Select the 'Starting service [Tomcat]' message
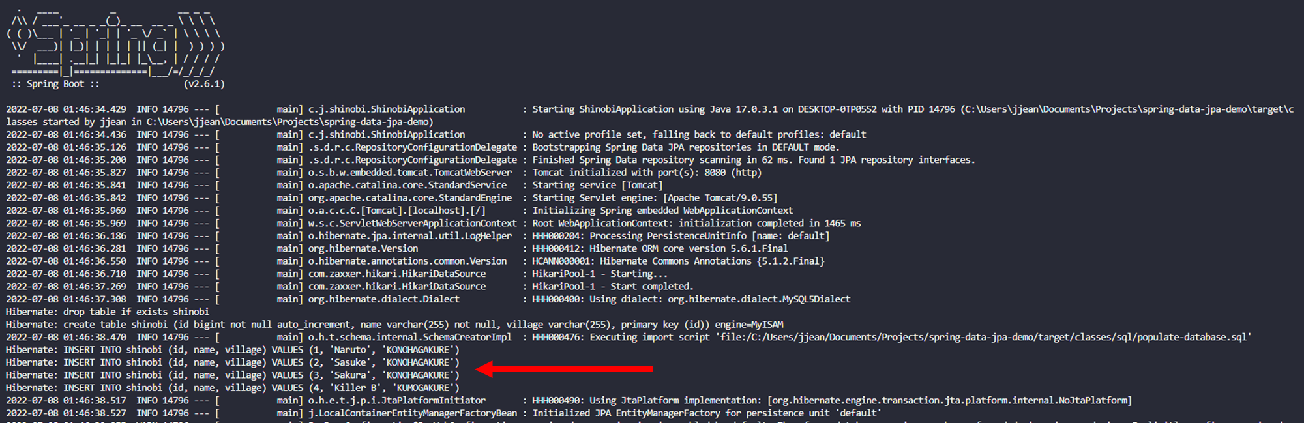Screen dimensions: 1304x423 [x=597, y=185]
